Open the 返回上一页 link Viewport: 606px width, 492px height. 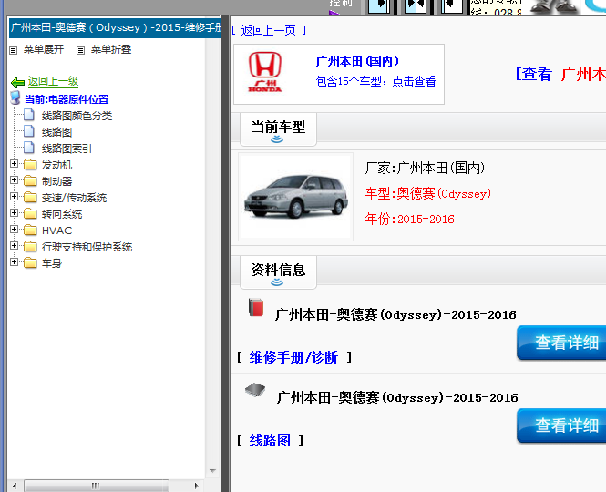coord(268,30)
